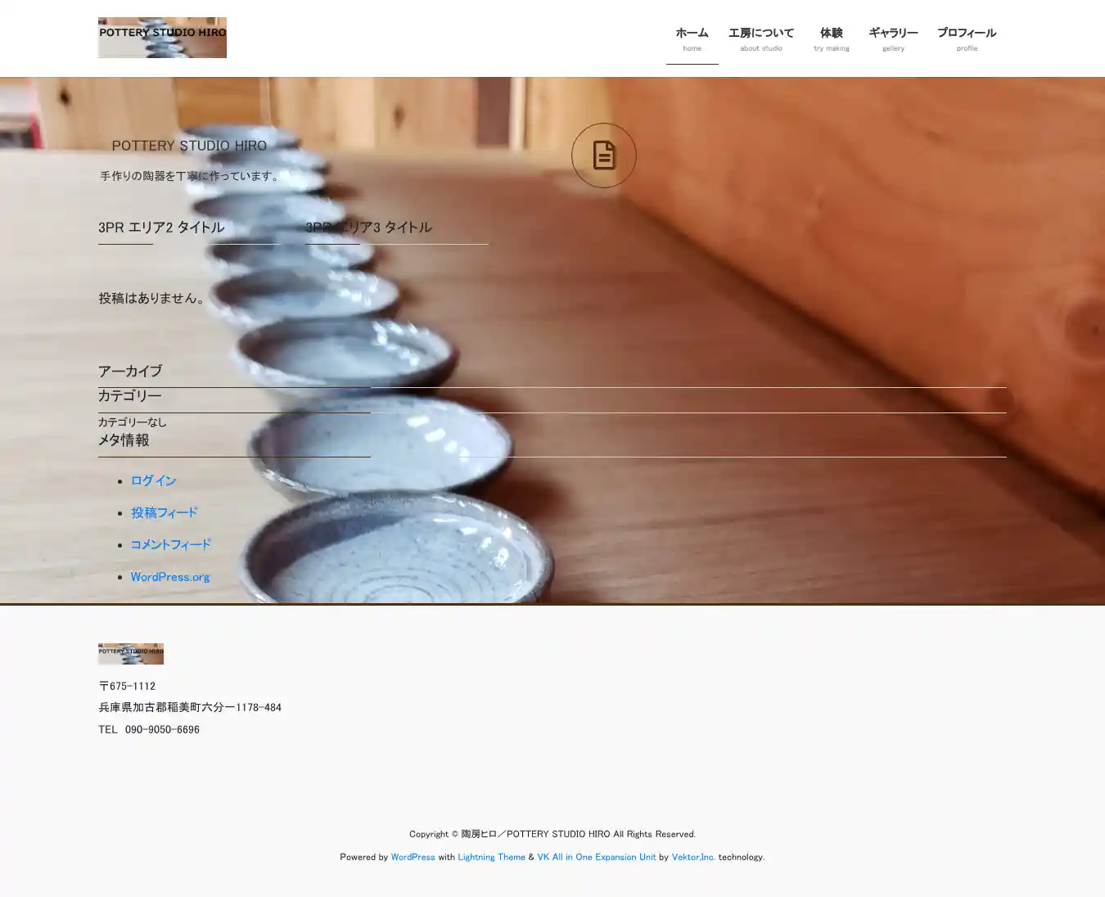Go to 工房について page
The image size is (1105, 897).
click(x=760, y=38)
